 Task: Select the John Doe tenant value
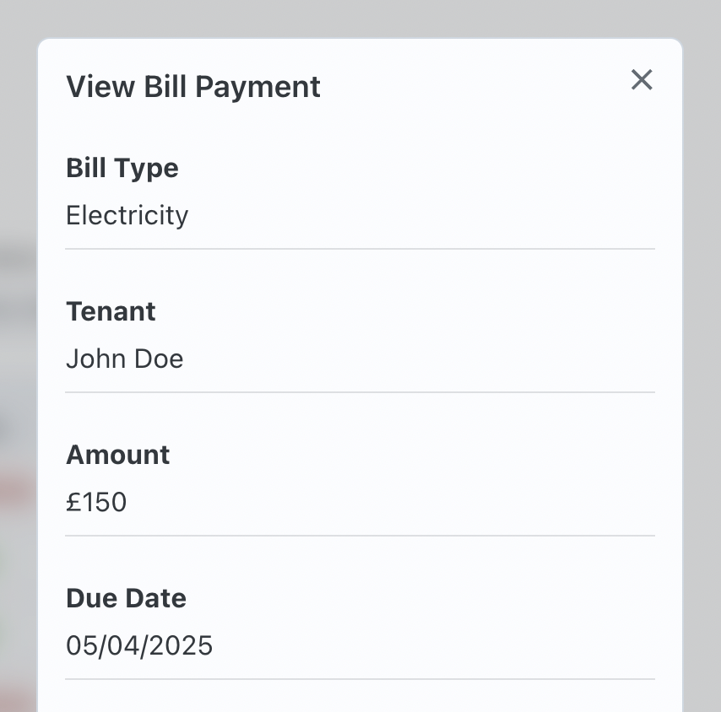(x=125, y=359)
